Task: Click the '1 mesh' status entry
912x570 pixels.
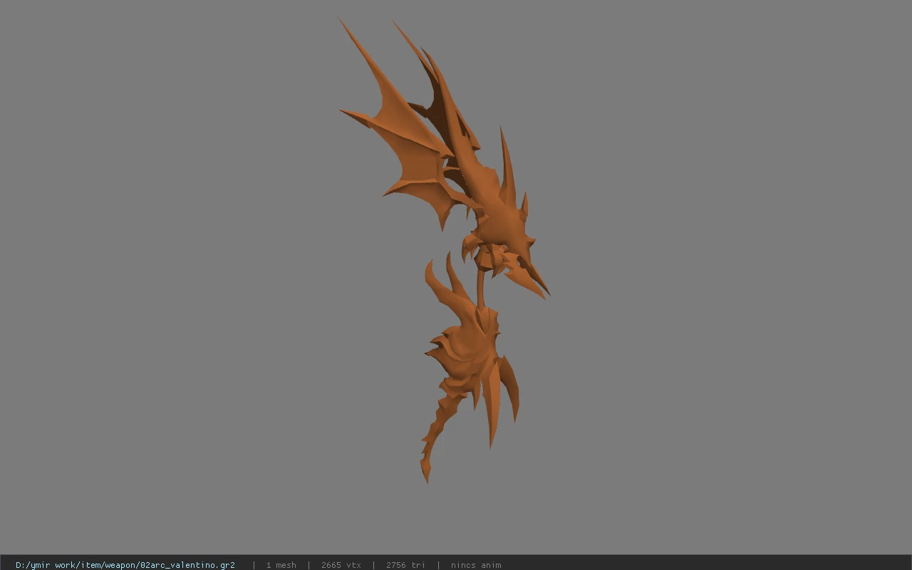Action: pos(281,565)
